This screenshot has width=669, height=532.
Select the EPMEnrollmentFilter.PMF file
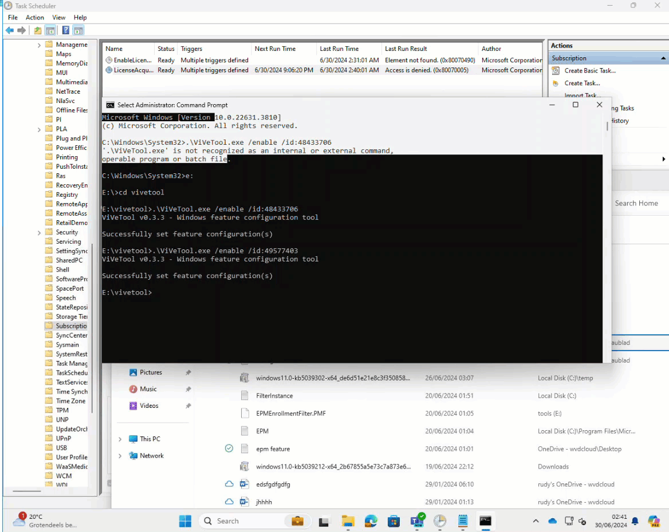point(290,413)
